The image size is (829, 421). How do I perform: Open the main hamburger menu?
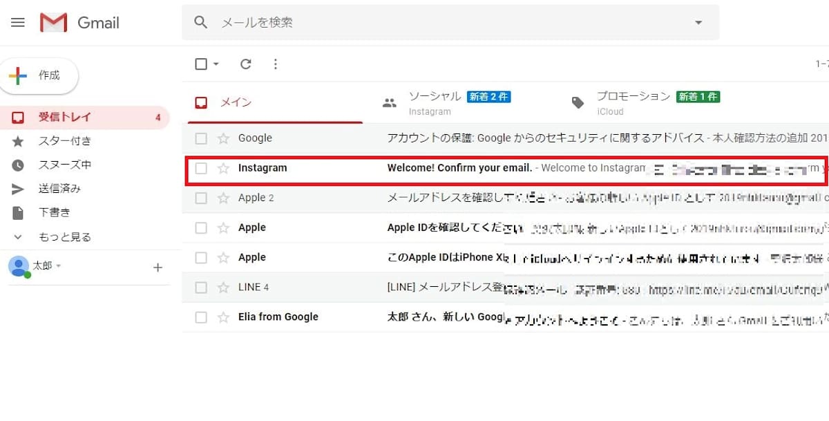(18, 23)
